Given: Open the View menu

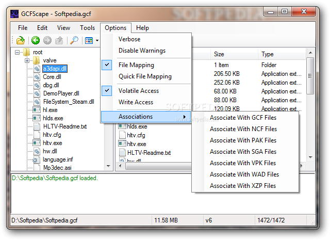Looking at the screenshot, I should [x=63, y=28].
